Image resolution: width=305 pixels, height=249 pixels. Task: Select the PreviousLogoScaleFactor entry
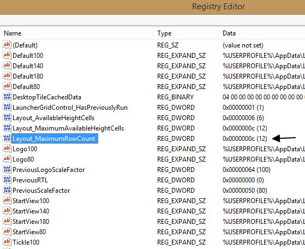pyautogui.click(x=49, y=170)
